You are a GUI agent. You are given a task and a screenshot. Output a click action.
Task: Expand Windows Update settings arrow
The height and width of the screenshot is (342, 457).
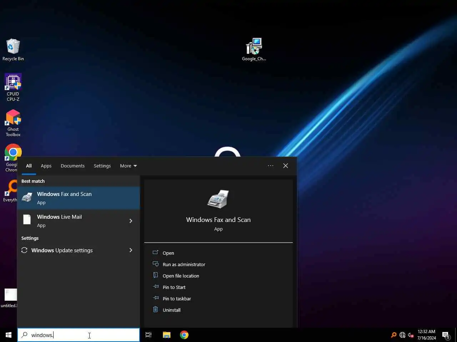(x=131, y=250)
